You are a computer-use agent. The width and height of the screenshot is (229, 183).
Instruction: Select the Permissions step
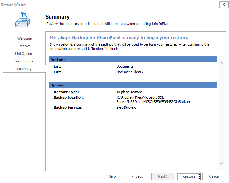click(24, 61)
